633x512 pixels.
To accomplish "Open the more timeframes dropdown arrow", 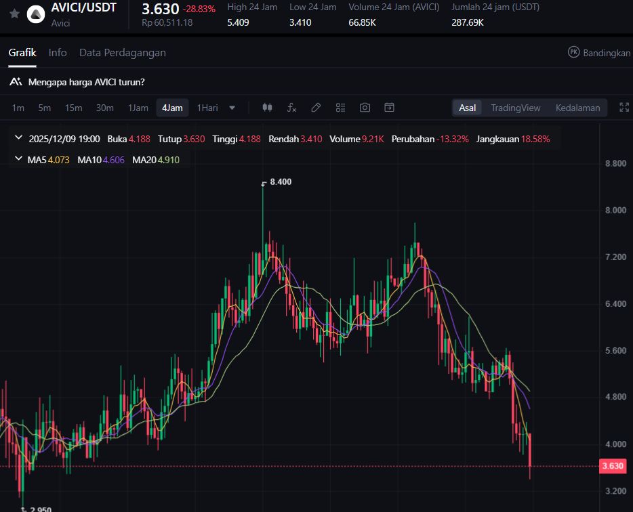I will pyautogui.click(x=232, y=108).
